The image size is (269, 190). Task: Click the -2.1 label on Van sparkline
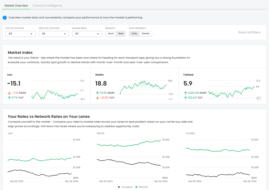(x=82, y=90)
